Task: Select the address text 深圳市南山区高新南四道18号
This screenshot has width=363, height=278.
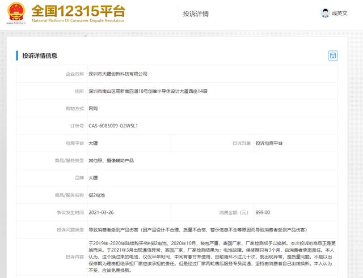Action: click(x=117, y=91)
